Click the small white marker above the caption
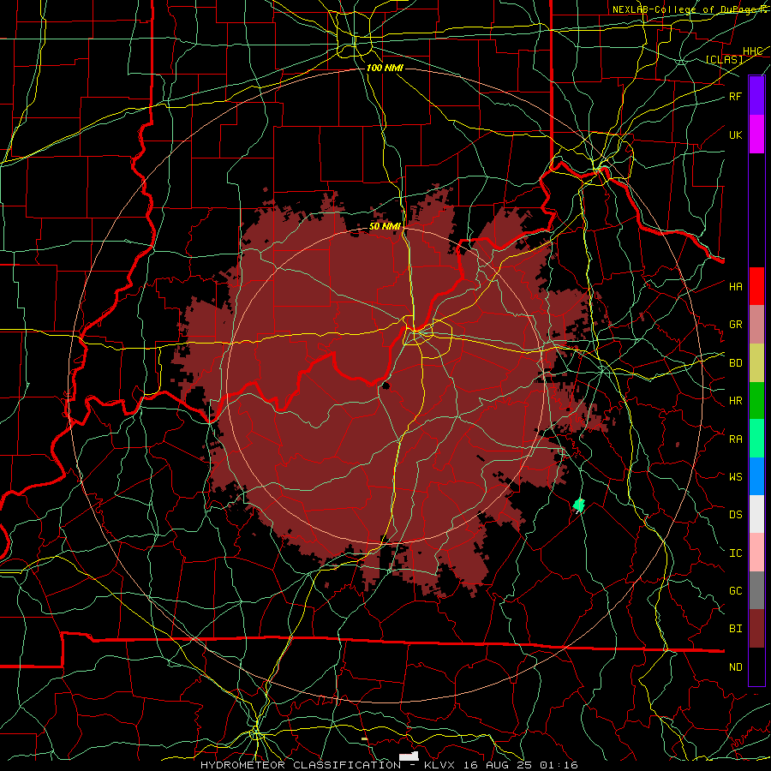The image size is (771, 771). [x=409, y=756]
